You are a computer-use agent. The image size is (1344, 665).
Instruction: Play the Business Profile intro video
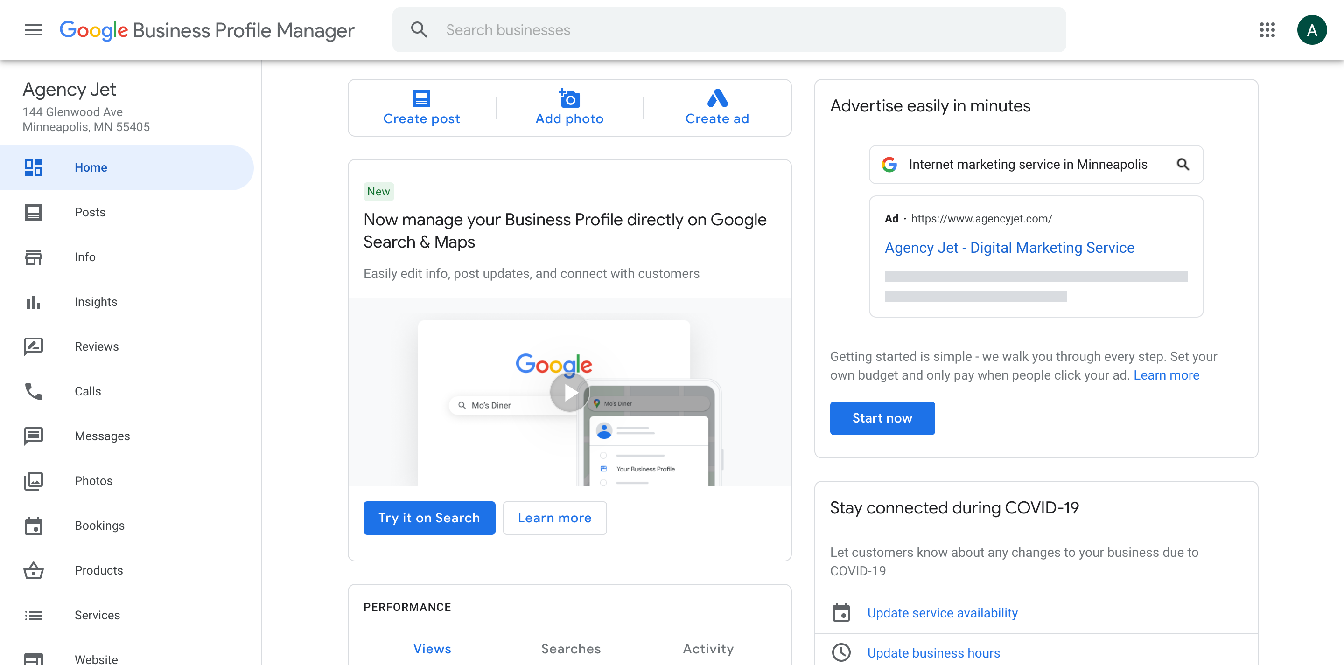[x=569, y=393]
